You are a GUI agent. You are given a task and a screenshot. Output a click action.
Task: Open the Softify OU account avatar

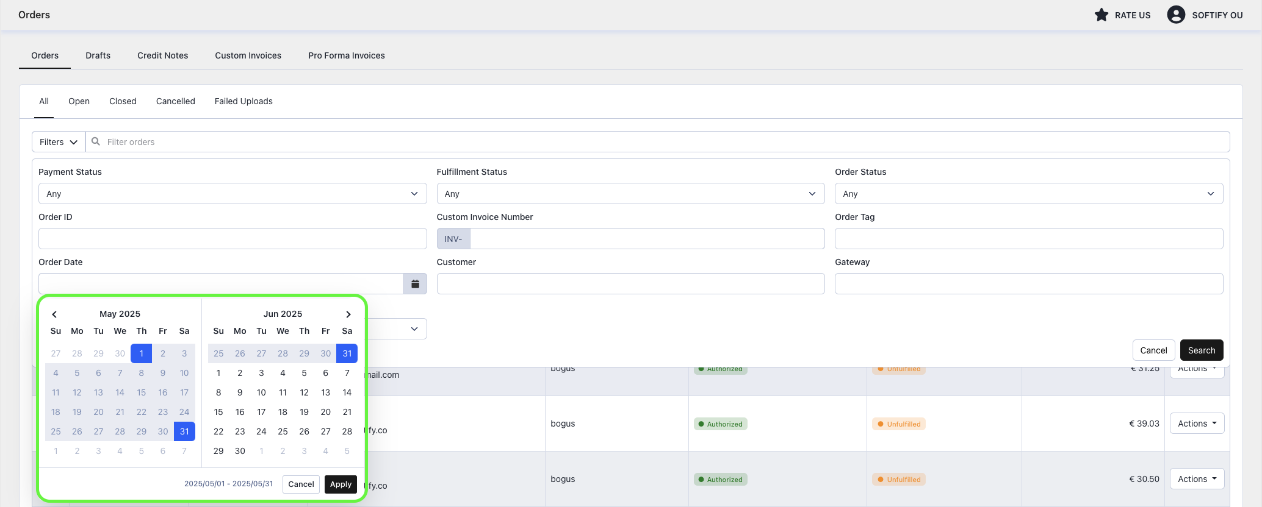coord(1175,15)
